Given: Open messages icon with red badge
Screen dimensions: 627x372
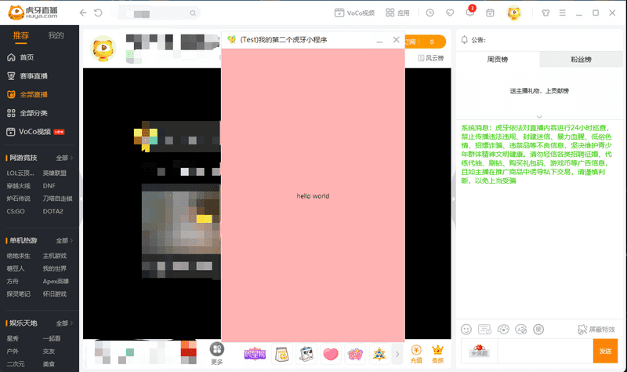Looking at the screenshot, I should click(469, 13).
